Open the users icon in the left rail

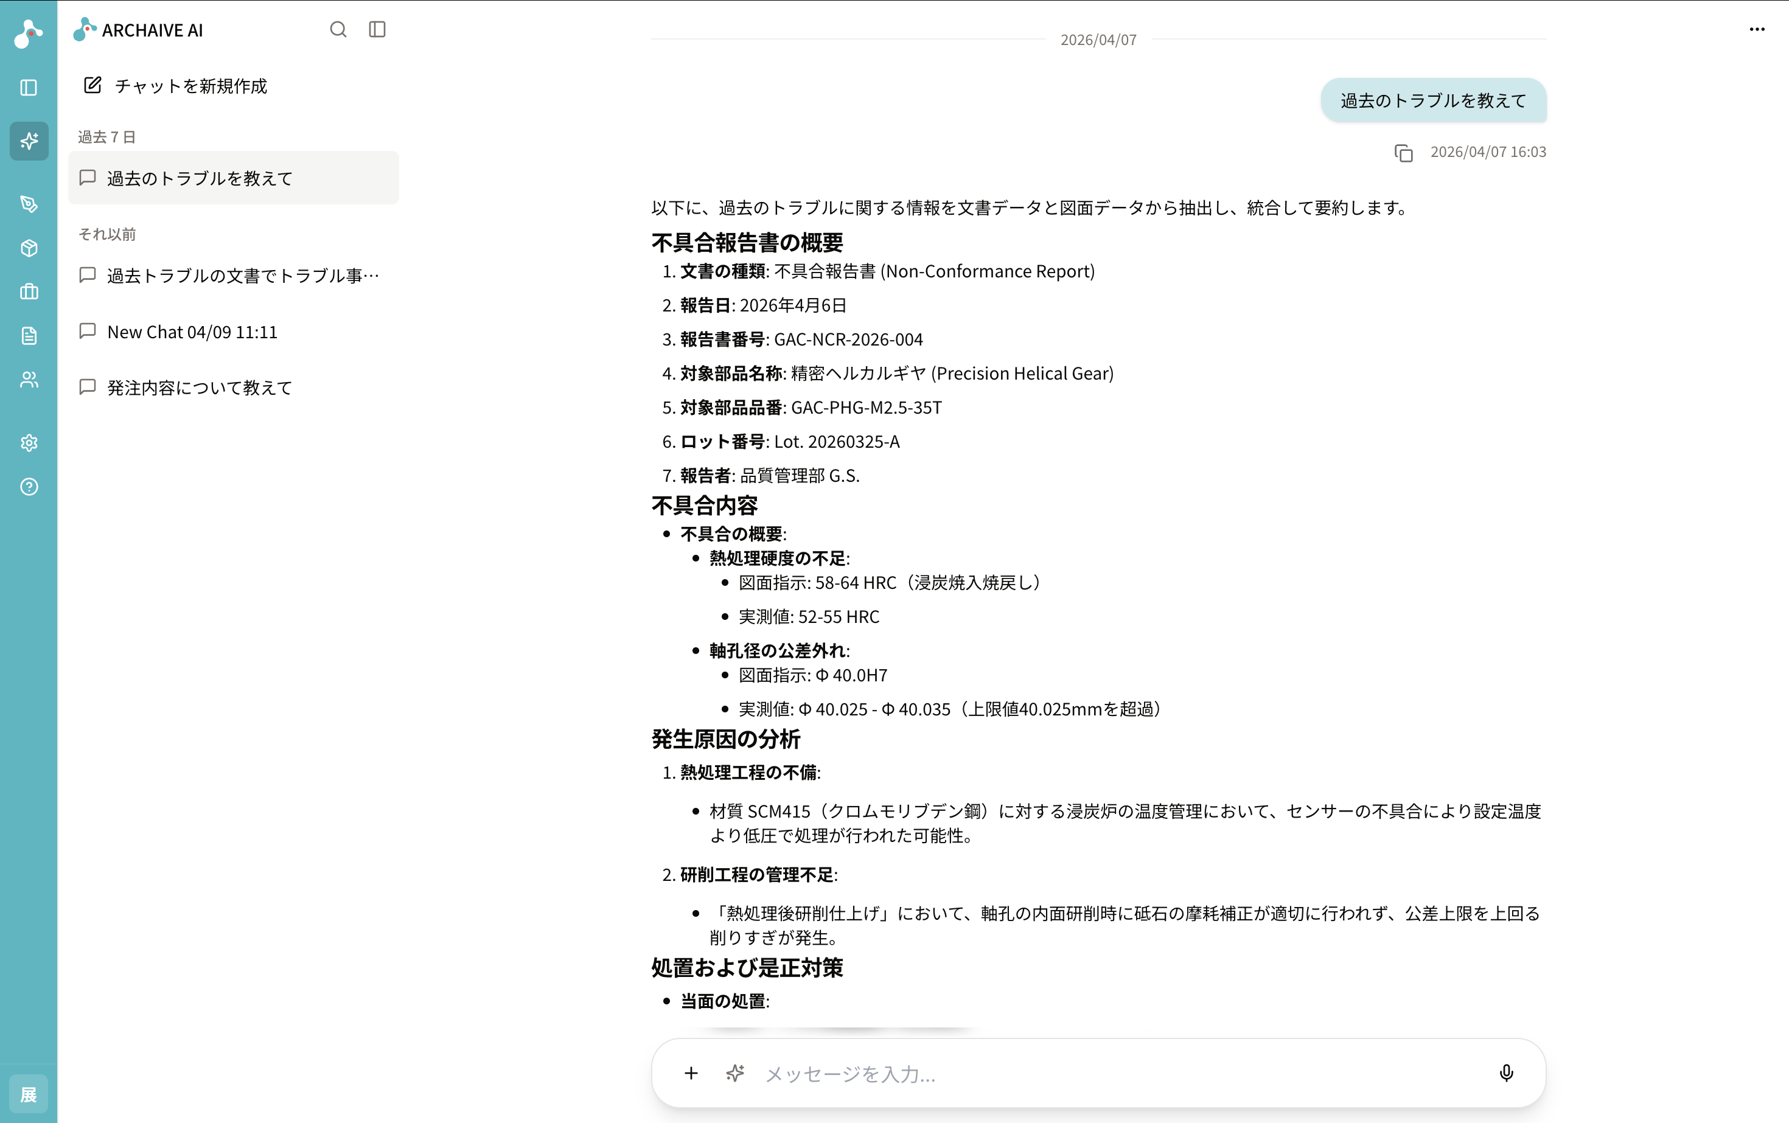(x=29, y=380)
